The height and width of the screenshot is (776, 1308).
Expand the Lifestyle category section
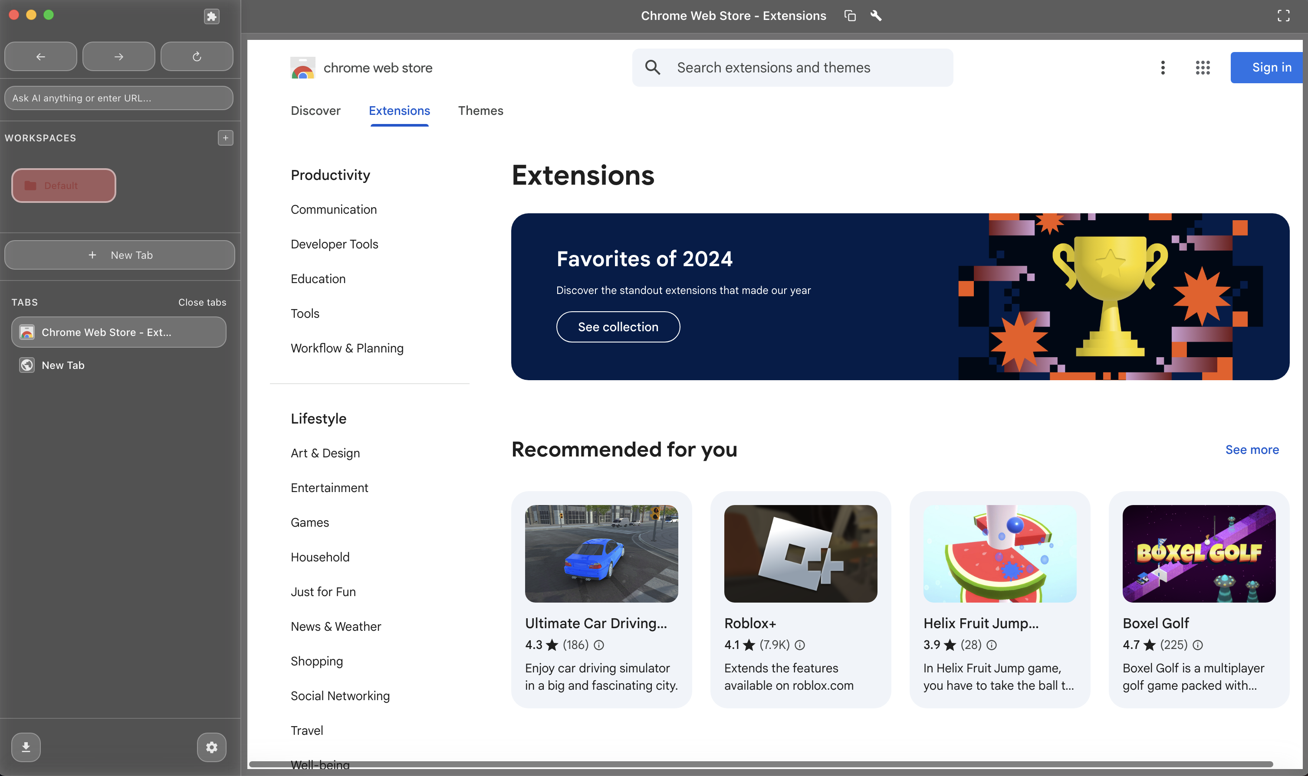(x=318, y=418)
